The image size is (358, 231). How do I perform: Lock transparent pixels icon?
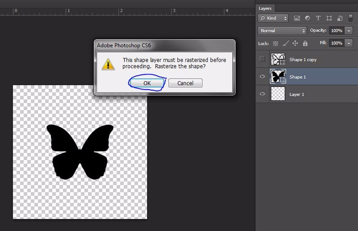[276, 43]
